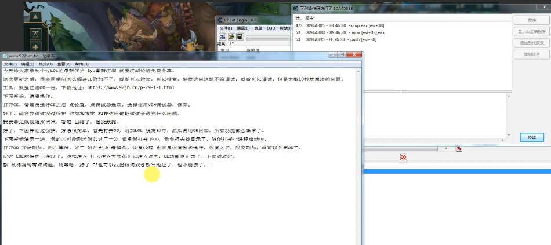Click the opcode window title bar icon

(x=295, y=8)
